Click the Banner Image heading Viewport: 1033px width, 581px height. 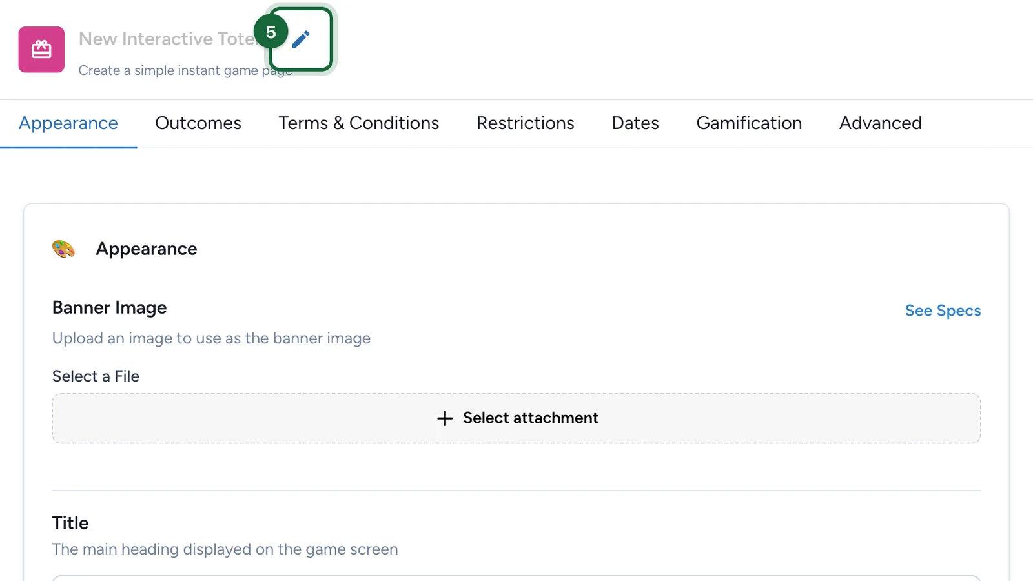[x=110, y=308]
